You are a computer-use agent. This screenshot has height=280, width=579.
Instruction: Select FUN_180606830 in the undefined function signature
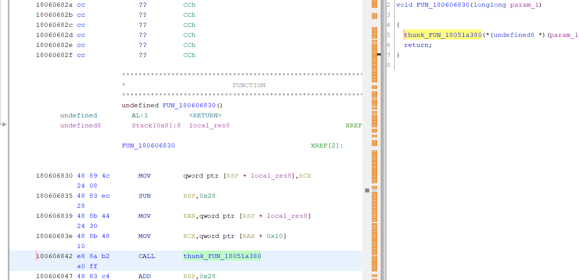[x=189, y=105]
